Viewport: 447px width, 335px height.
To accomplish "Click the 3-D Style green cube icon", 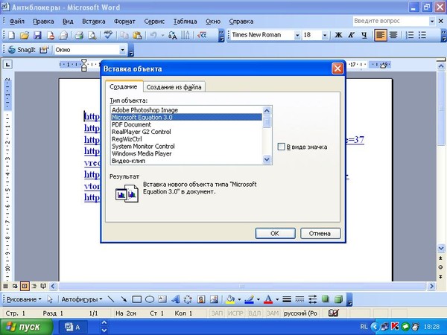I will click(338, 299).
